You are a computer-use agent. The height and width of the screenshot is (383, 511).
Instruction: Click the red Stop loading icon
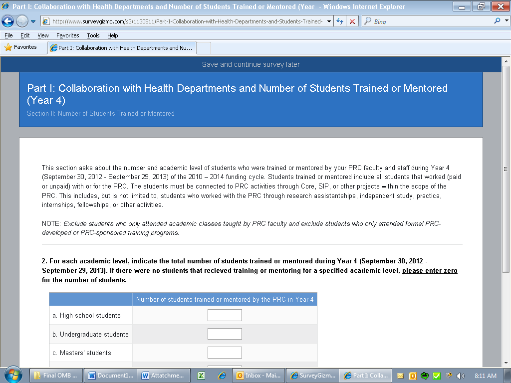point(352,21)
